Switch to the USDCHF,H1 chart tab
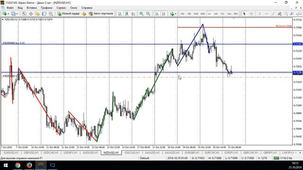 (x=51, y=153)
